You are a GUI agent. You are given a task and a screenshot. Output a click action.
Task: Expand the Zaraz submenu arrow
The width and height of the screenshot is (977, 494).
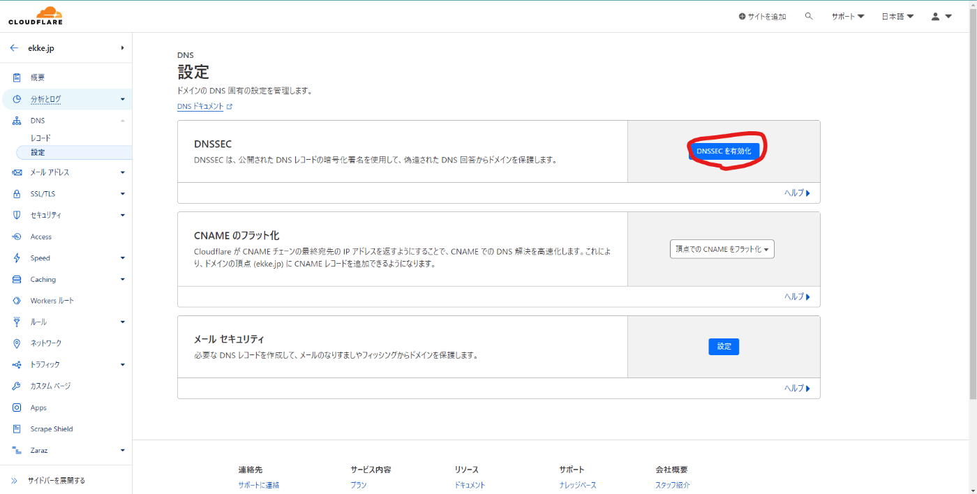(x=122, y=451)
